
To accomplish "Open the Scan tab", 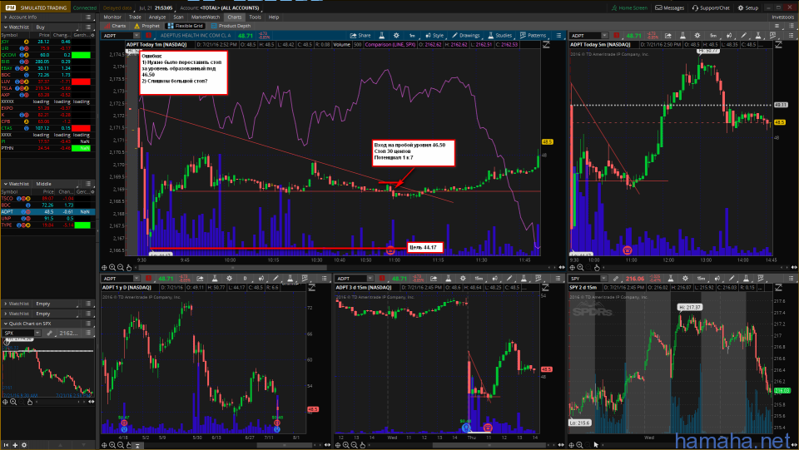I will pos(178,17).
